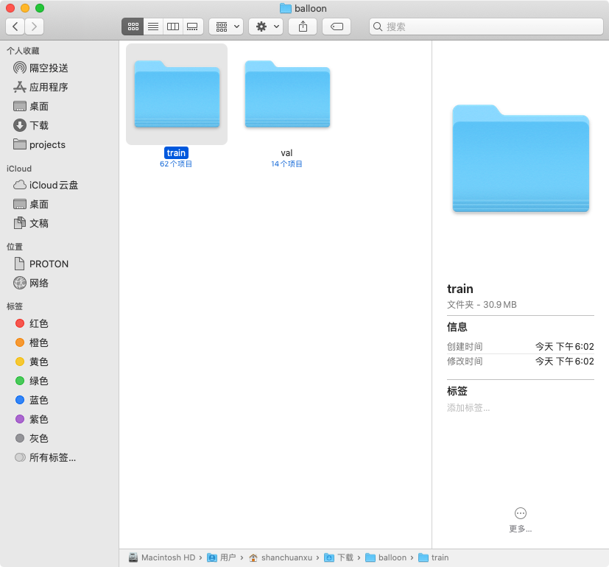609x567 pixels.
Task: Click the back navigation arrow
Action: 15,27
